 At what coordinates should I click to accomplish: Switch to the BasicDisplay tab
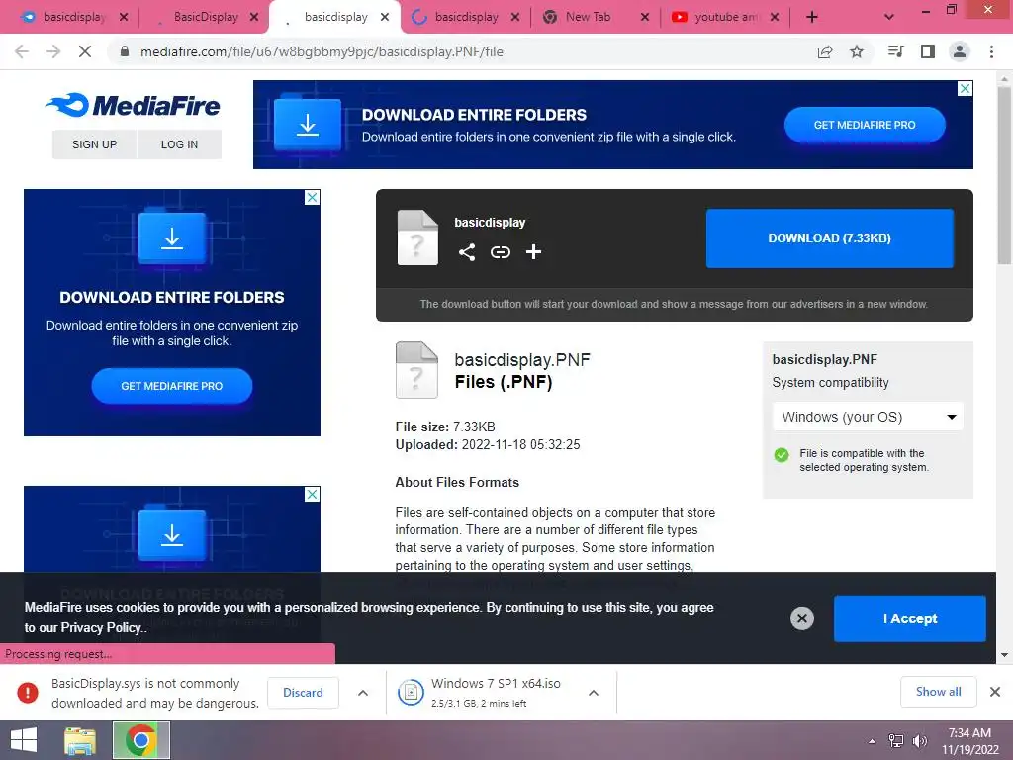[206, 17]
